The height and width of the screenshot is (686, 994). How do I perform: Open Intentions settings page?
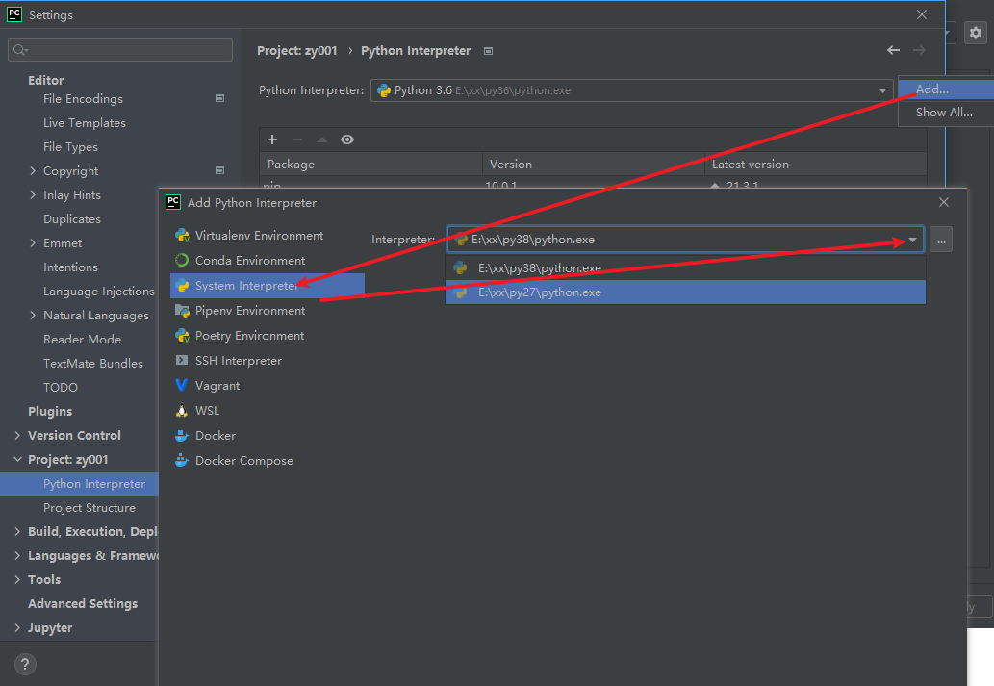point(70,267)
